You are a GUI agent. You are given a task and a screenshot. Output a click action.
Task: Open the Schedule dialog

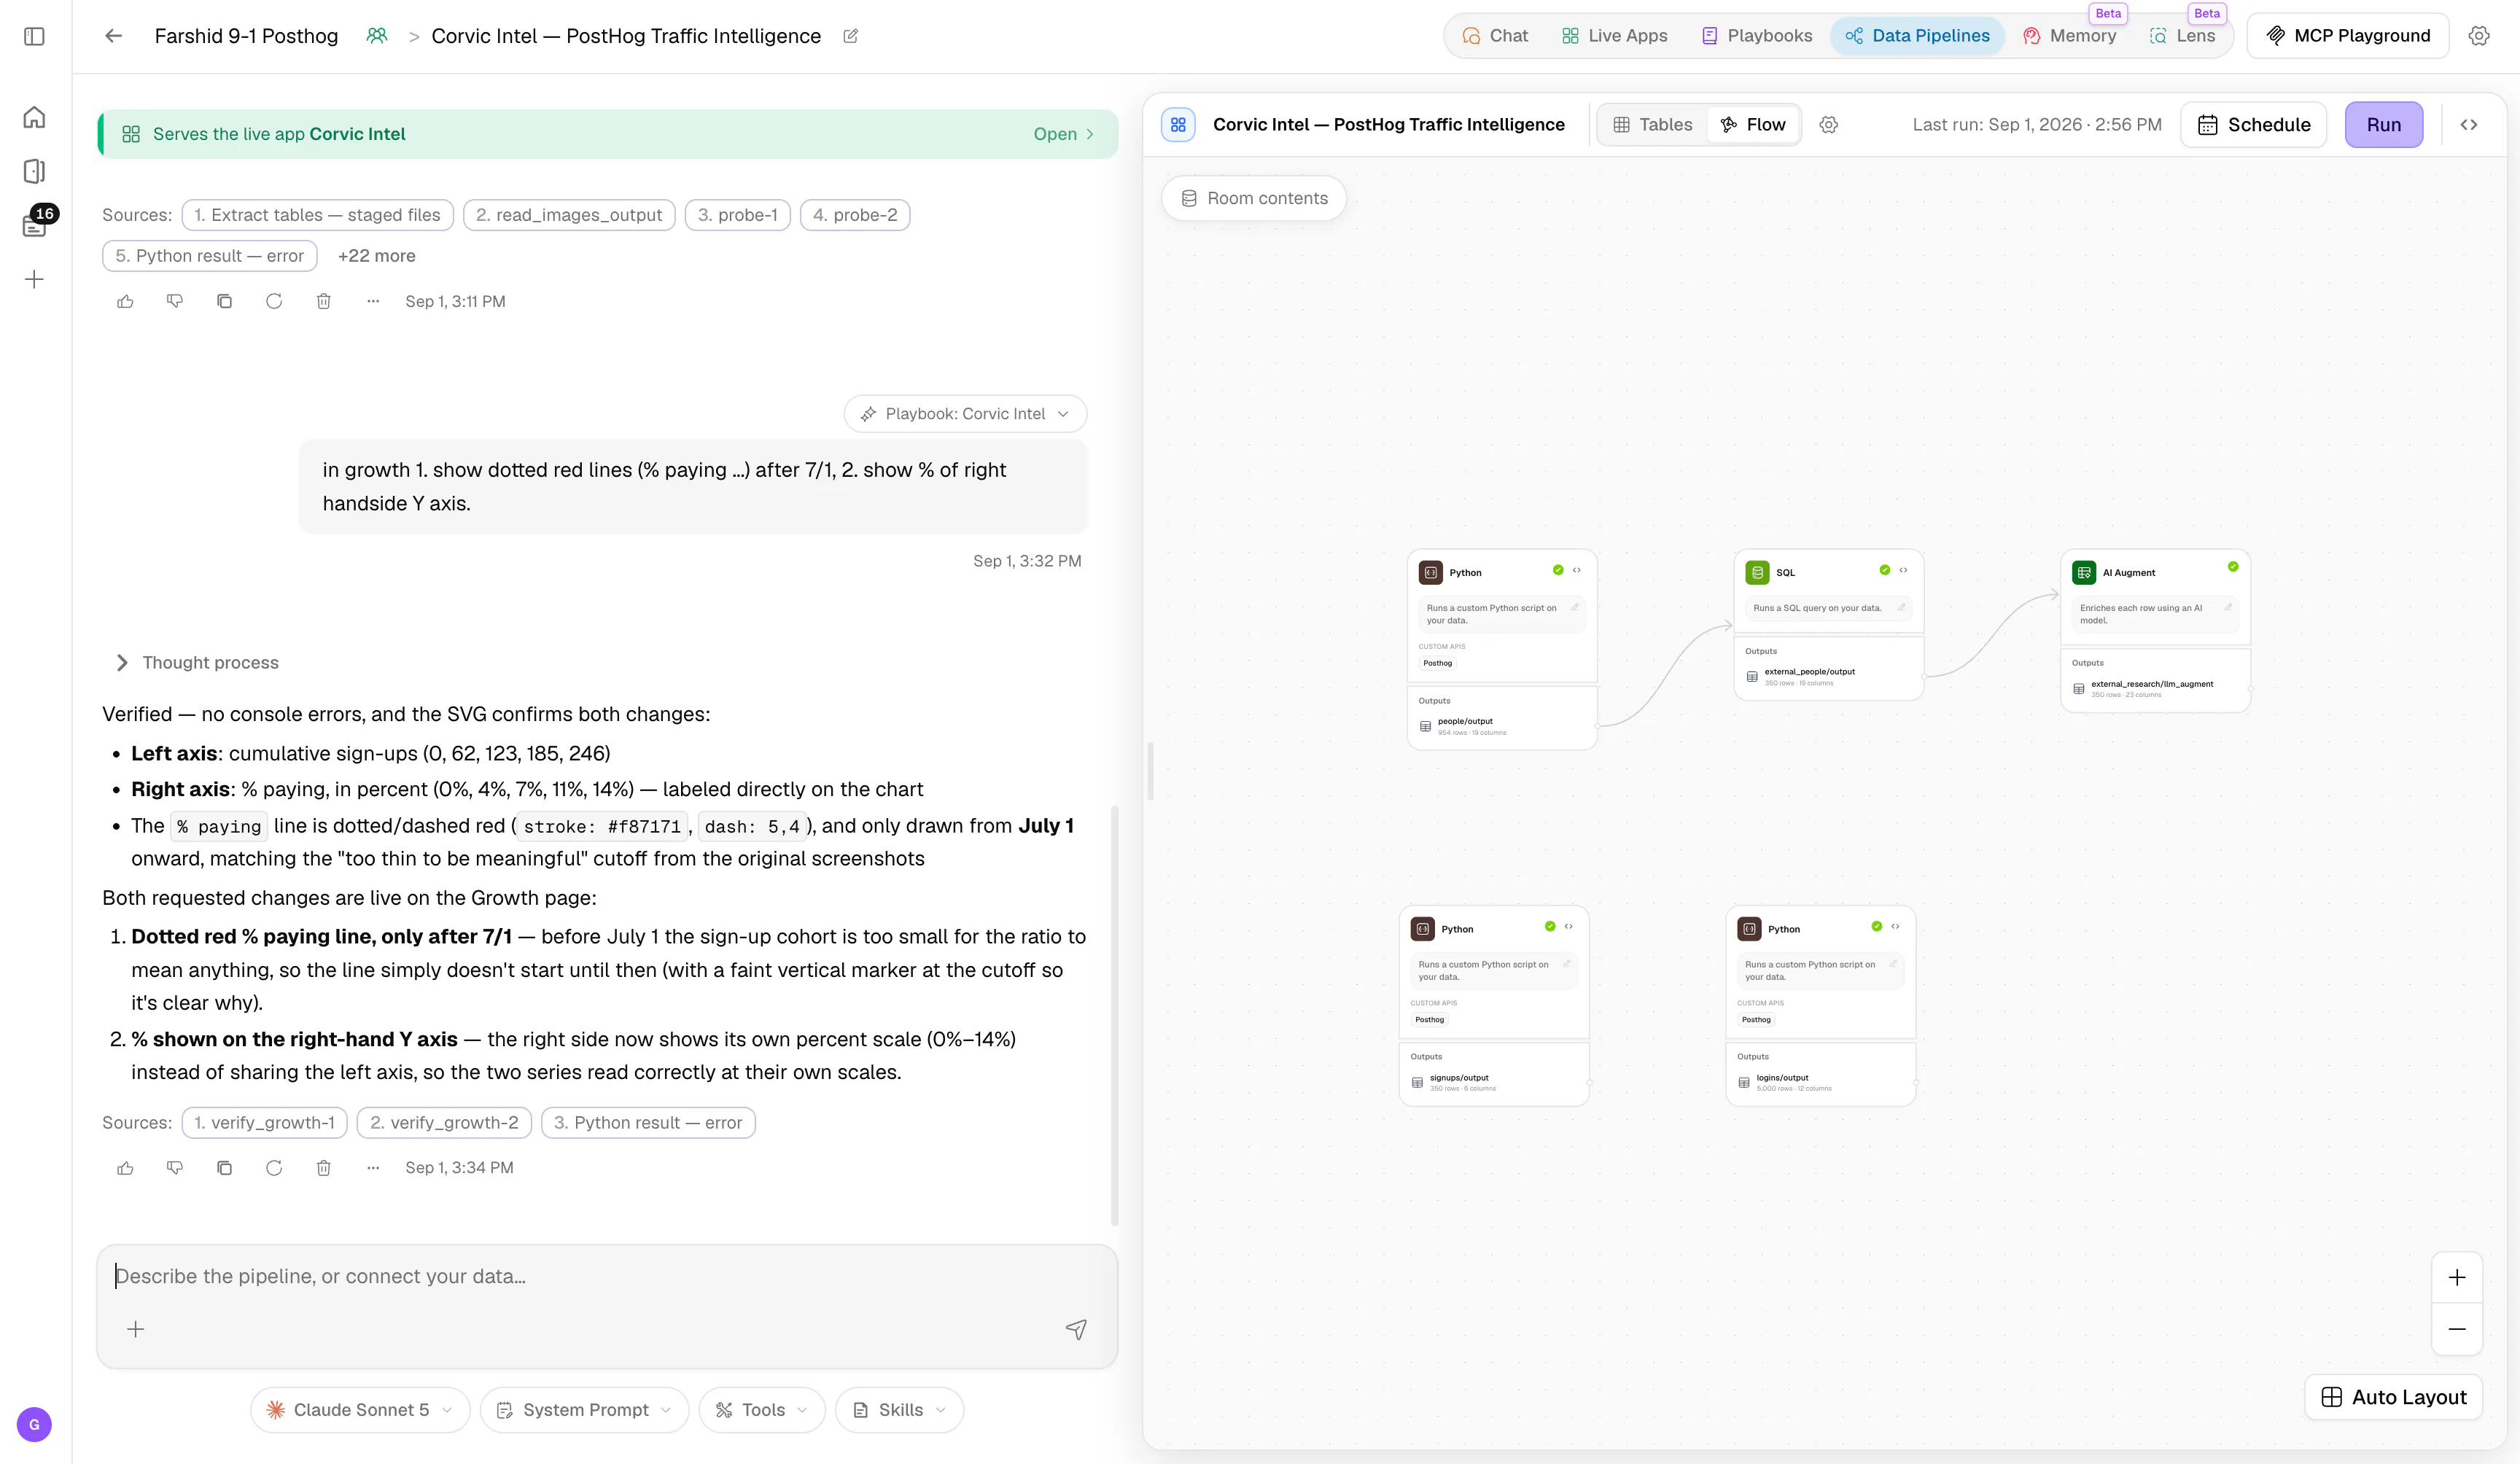[2254, 125]
